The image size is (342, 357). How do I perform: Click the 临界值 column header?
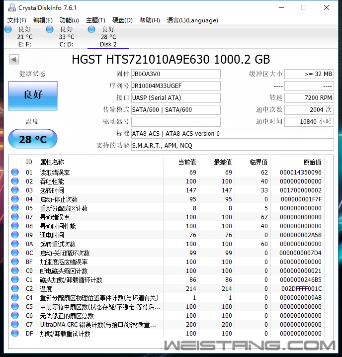click(x=253, y=162)
